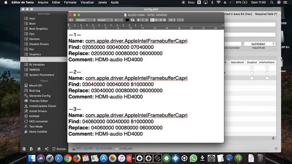Image resolution: width=292 pixels, height=164 pixels.
Task: Adjust FakeCPUID stepper arrows
Action: [274, 44]
